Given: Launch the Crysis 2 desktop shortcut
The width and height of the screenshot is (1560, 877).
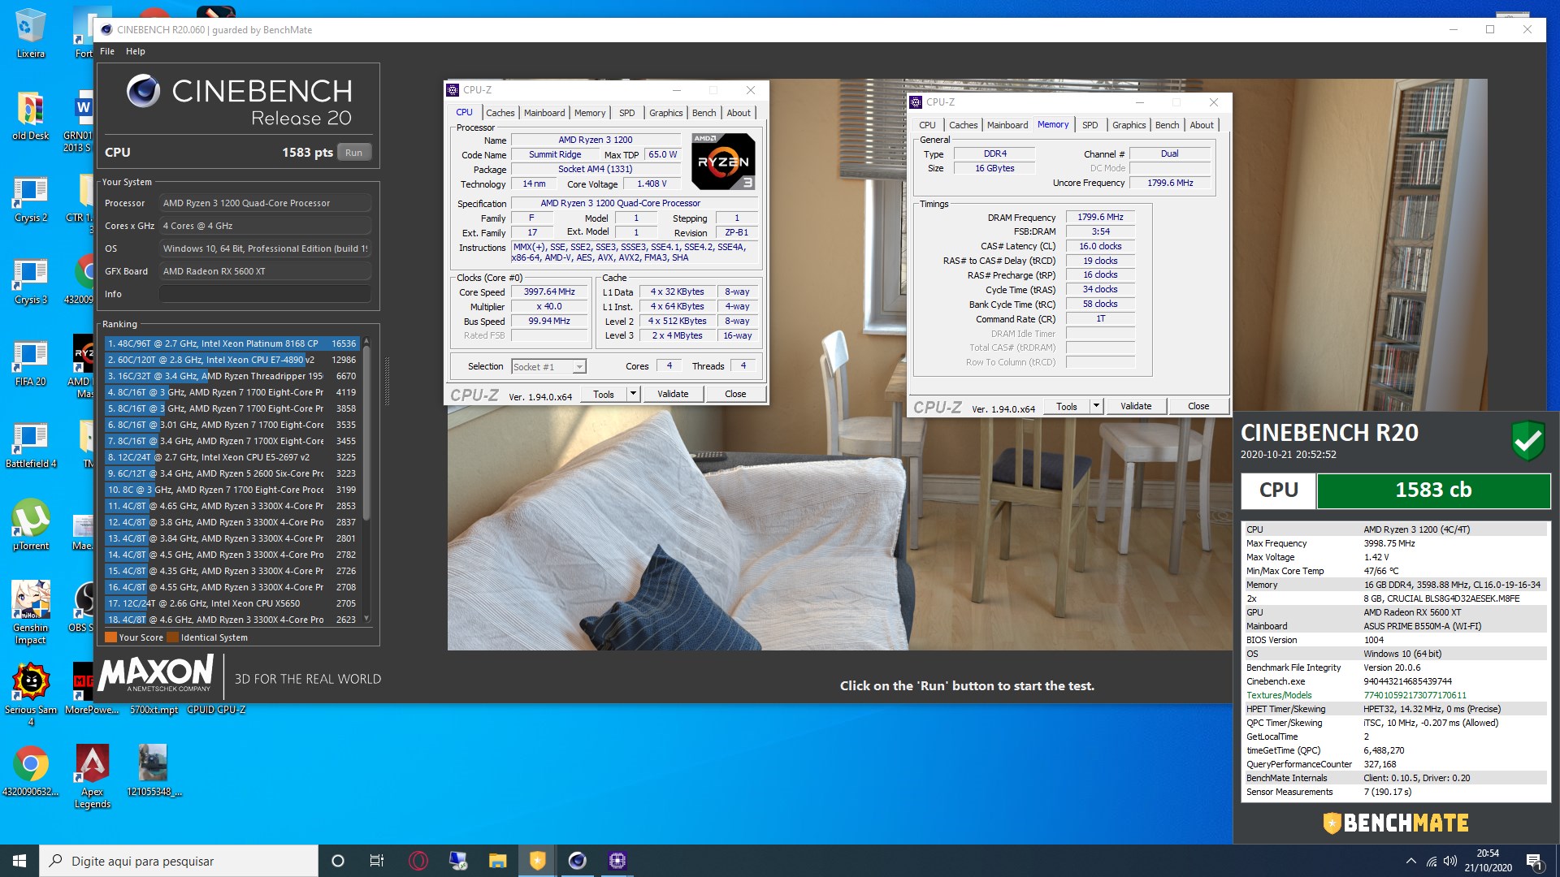Looking at the screenshot, I should pos(30,197).
